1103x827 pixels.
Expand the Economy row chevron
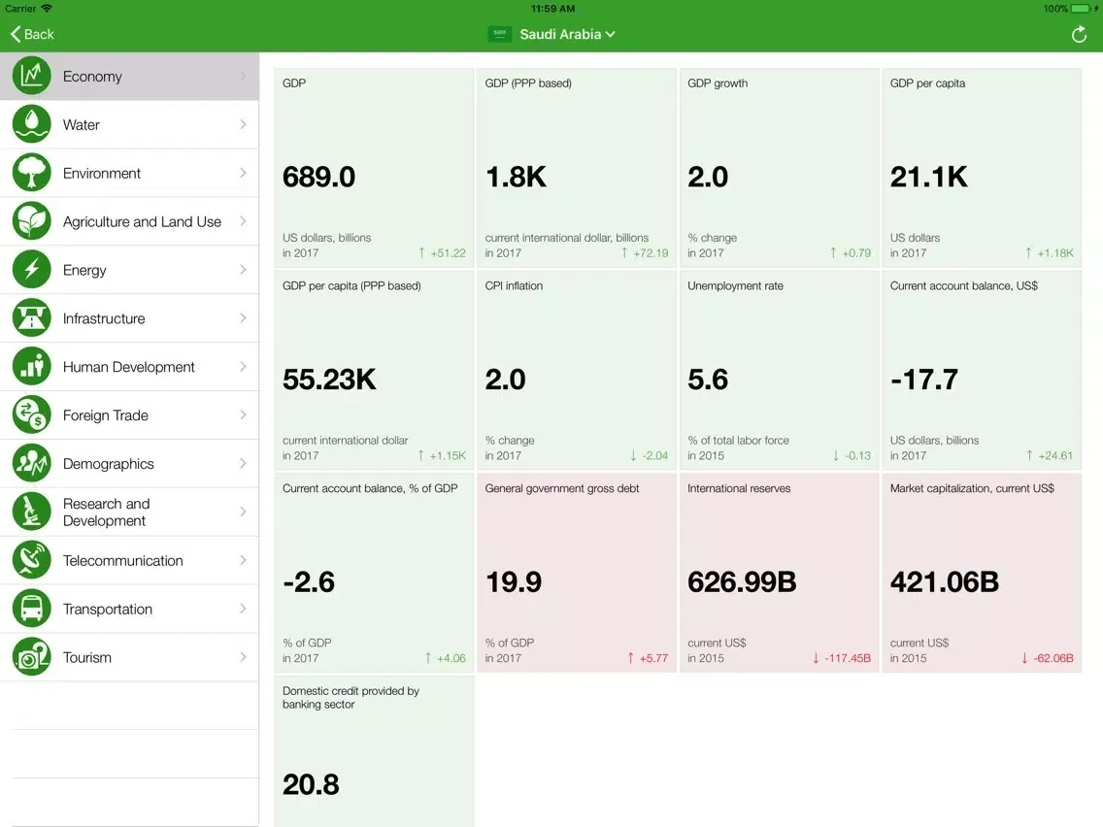point(243,76)
